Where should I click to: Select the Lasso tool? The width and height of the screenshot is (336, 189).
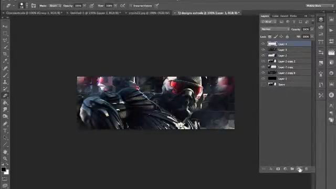click(x=5, y=40)
